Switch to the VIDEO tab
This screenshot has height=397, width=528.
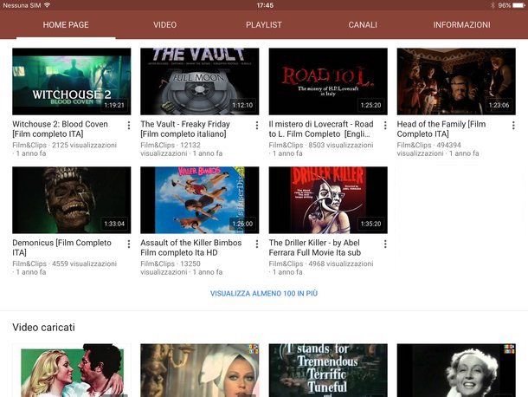point(164,24)
